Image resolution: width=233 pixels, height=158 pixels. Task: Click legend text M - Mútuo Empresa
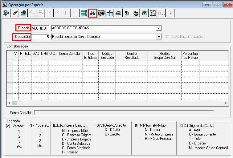pos(159,134)
